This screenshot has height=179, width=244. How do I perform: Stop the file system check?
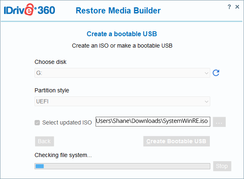(x=222, y=166)
